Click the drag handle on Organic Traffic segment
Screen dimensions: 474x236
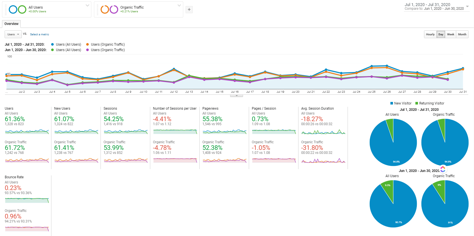[x=98, y=9]
